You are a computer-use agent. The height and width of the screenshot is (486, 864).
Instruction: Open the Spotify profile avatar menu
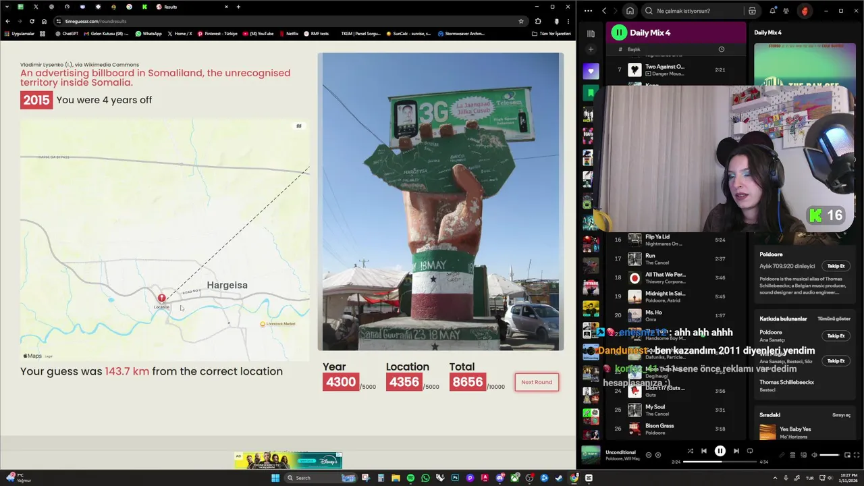tap(804, 11)
